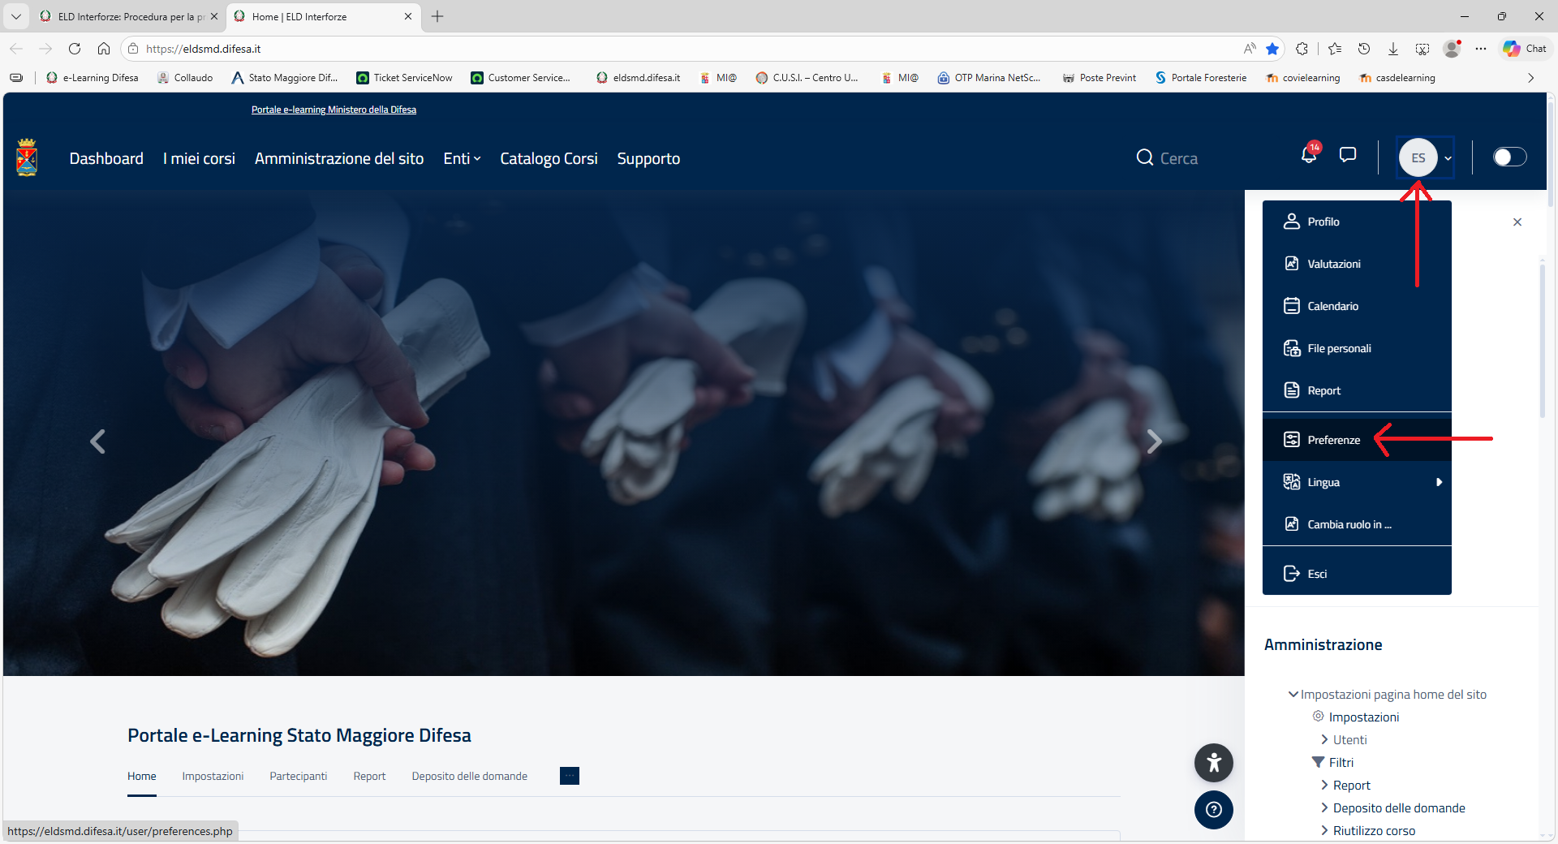Select Preferenze in the user menu
Viewport: 1558px width, 844px height.
(x=1357, y=440)
